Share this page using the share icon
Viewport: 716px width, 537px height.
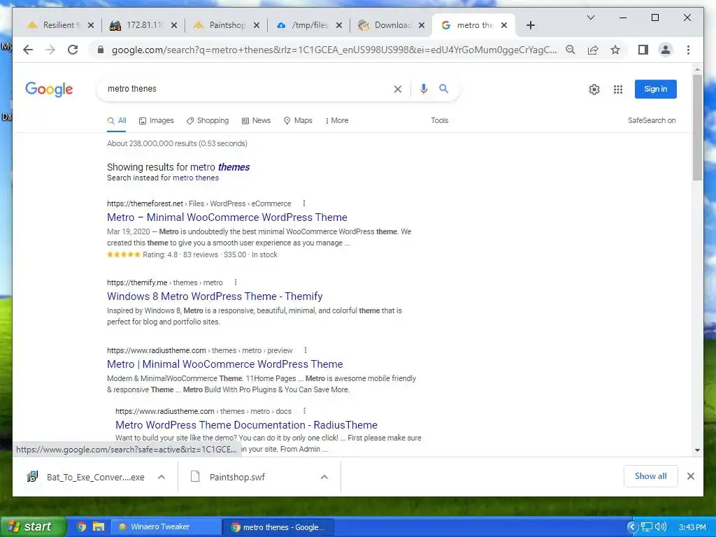(593, 50)
